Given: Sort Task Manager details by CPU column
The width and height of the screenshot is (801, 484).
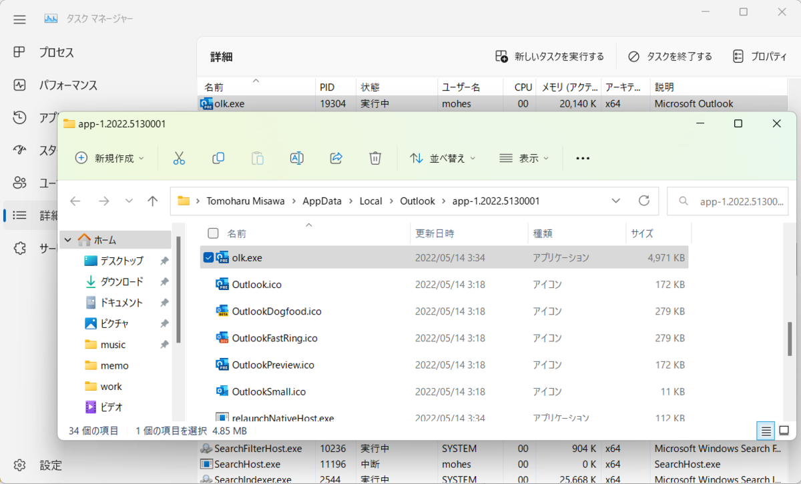Looking at the screenshot, I should tap(519, 87).
